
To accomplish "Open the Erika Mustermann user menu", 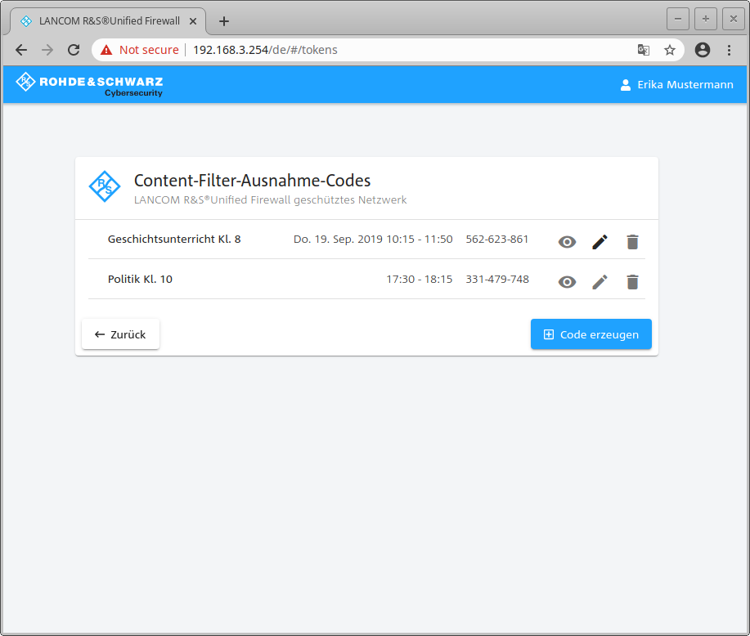I will pos(676,84).
